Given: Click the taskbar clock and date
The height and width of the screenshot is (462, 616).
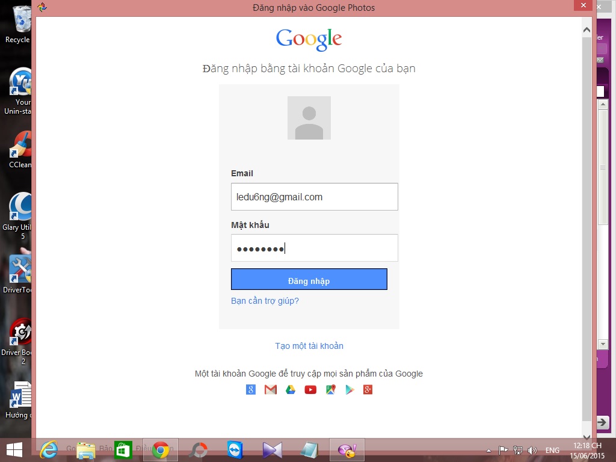Looking at the screenshot, I should [587, 451].
